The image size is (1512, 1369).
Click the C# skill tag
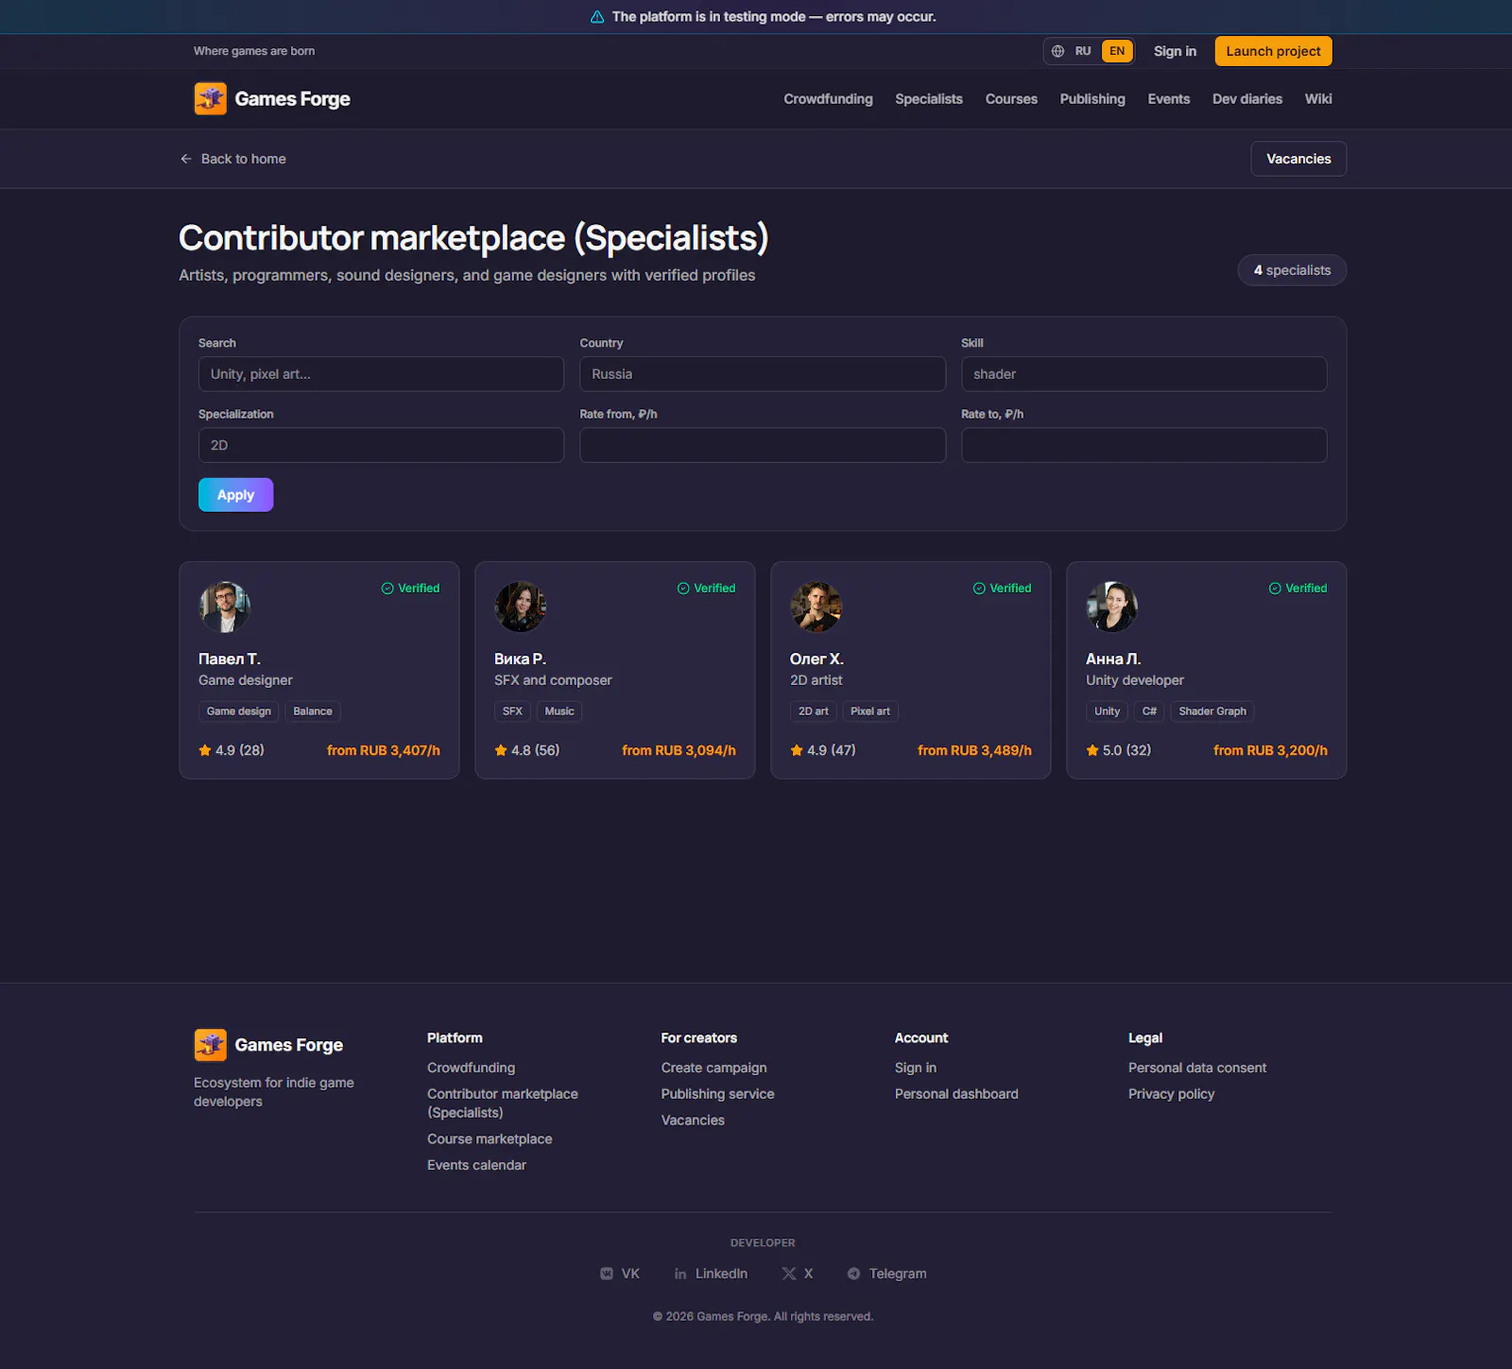coord(1149,711)
